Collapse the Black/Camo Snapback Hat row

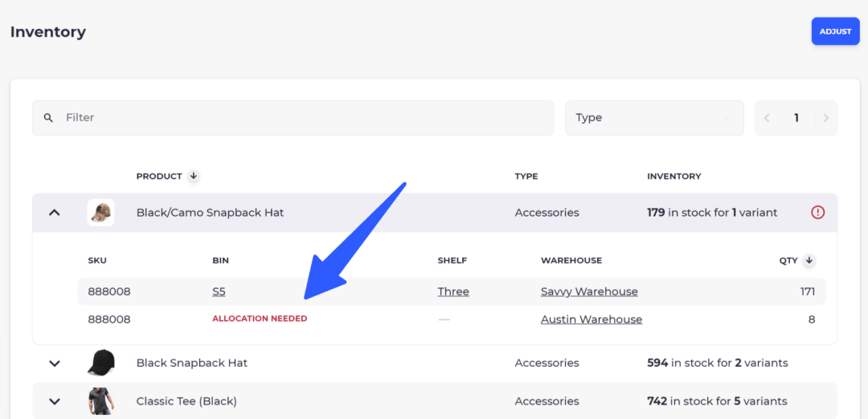point(55,212)
